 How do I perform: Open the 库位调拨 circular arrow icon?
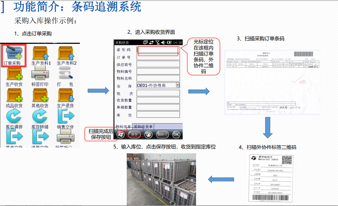14,116
